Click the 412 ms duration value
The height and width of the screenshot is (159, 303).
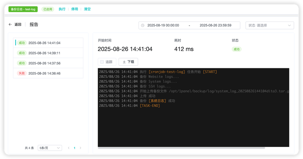(x=184, y=49)
